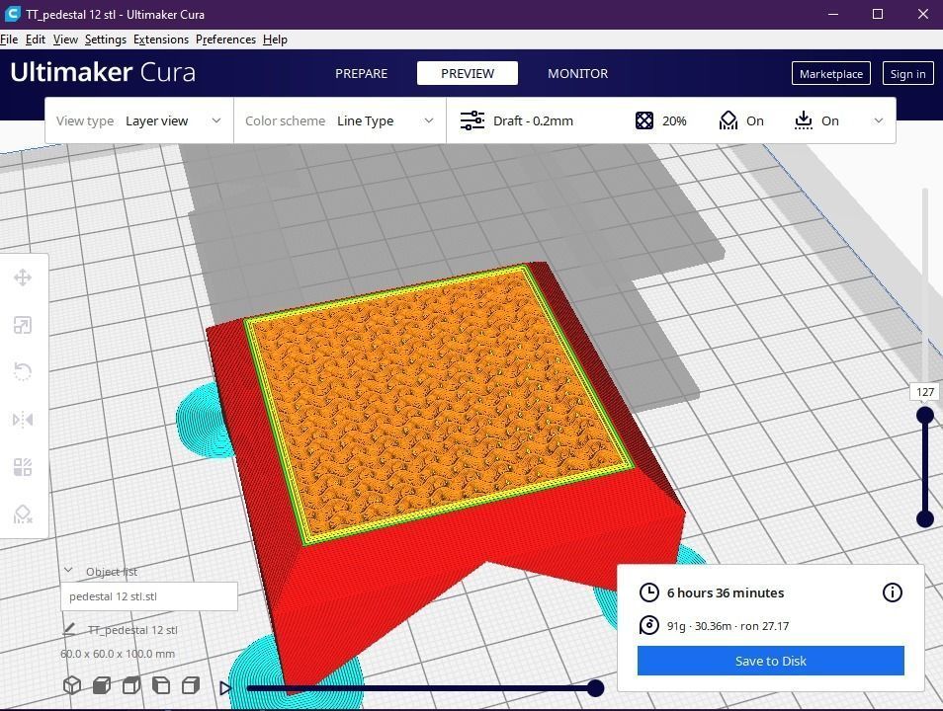Select the Rotate tool in left toolbar
This screenshot has height=711, width=943.
click(x=23, y=371)
